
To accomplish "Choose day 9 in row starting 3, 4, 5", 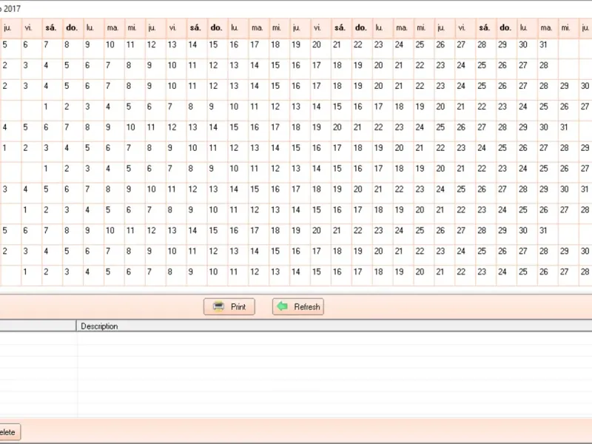I will pyautogui.click(x=129, y=189).
